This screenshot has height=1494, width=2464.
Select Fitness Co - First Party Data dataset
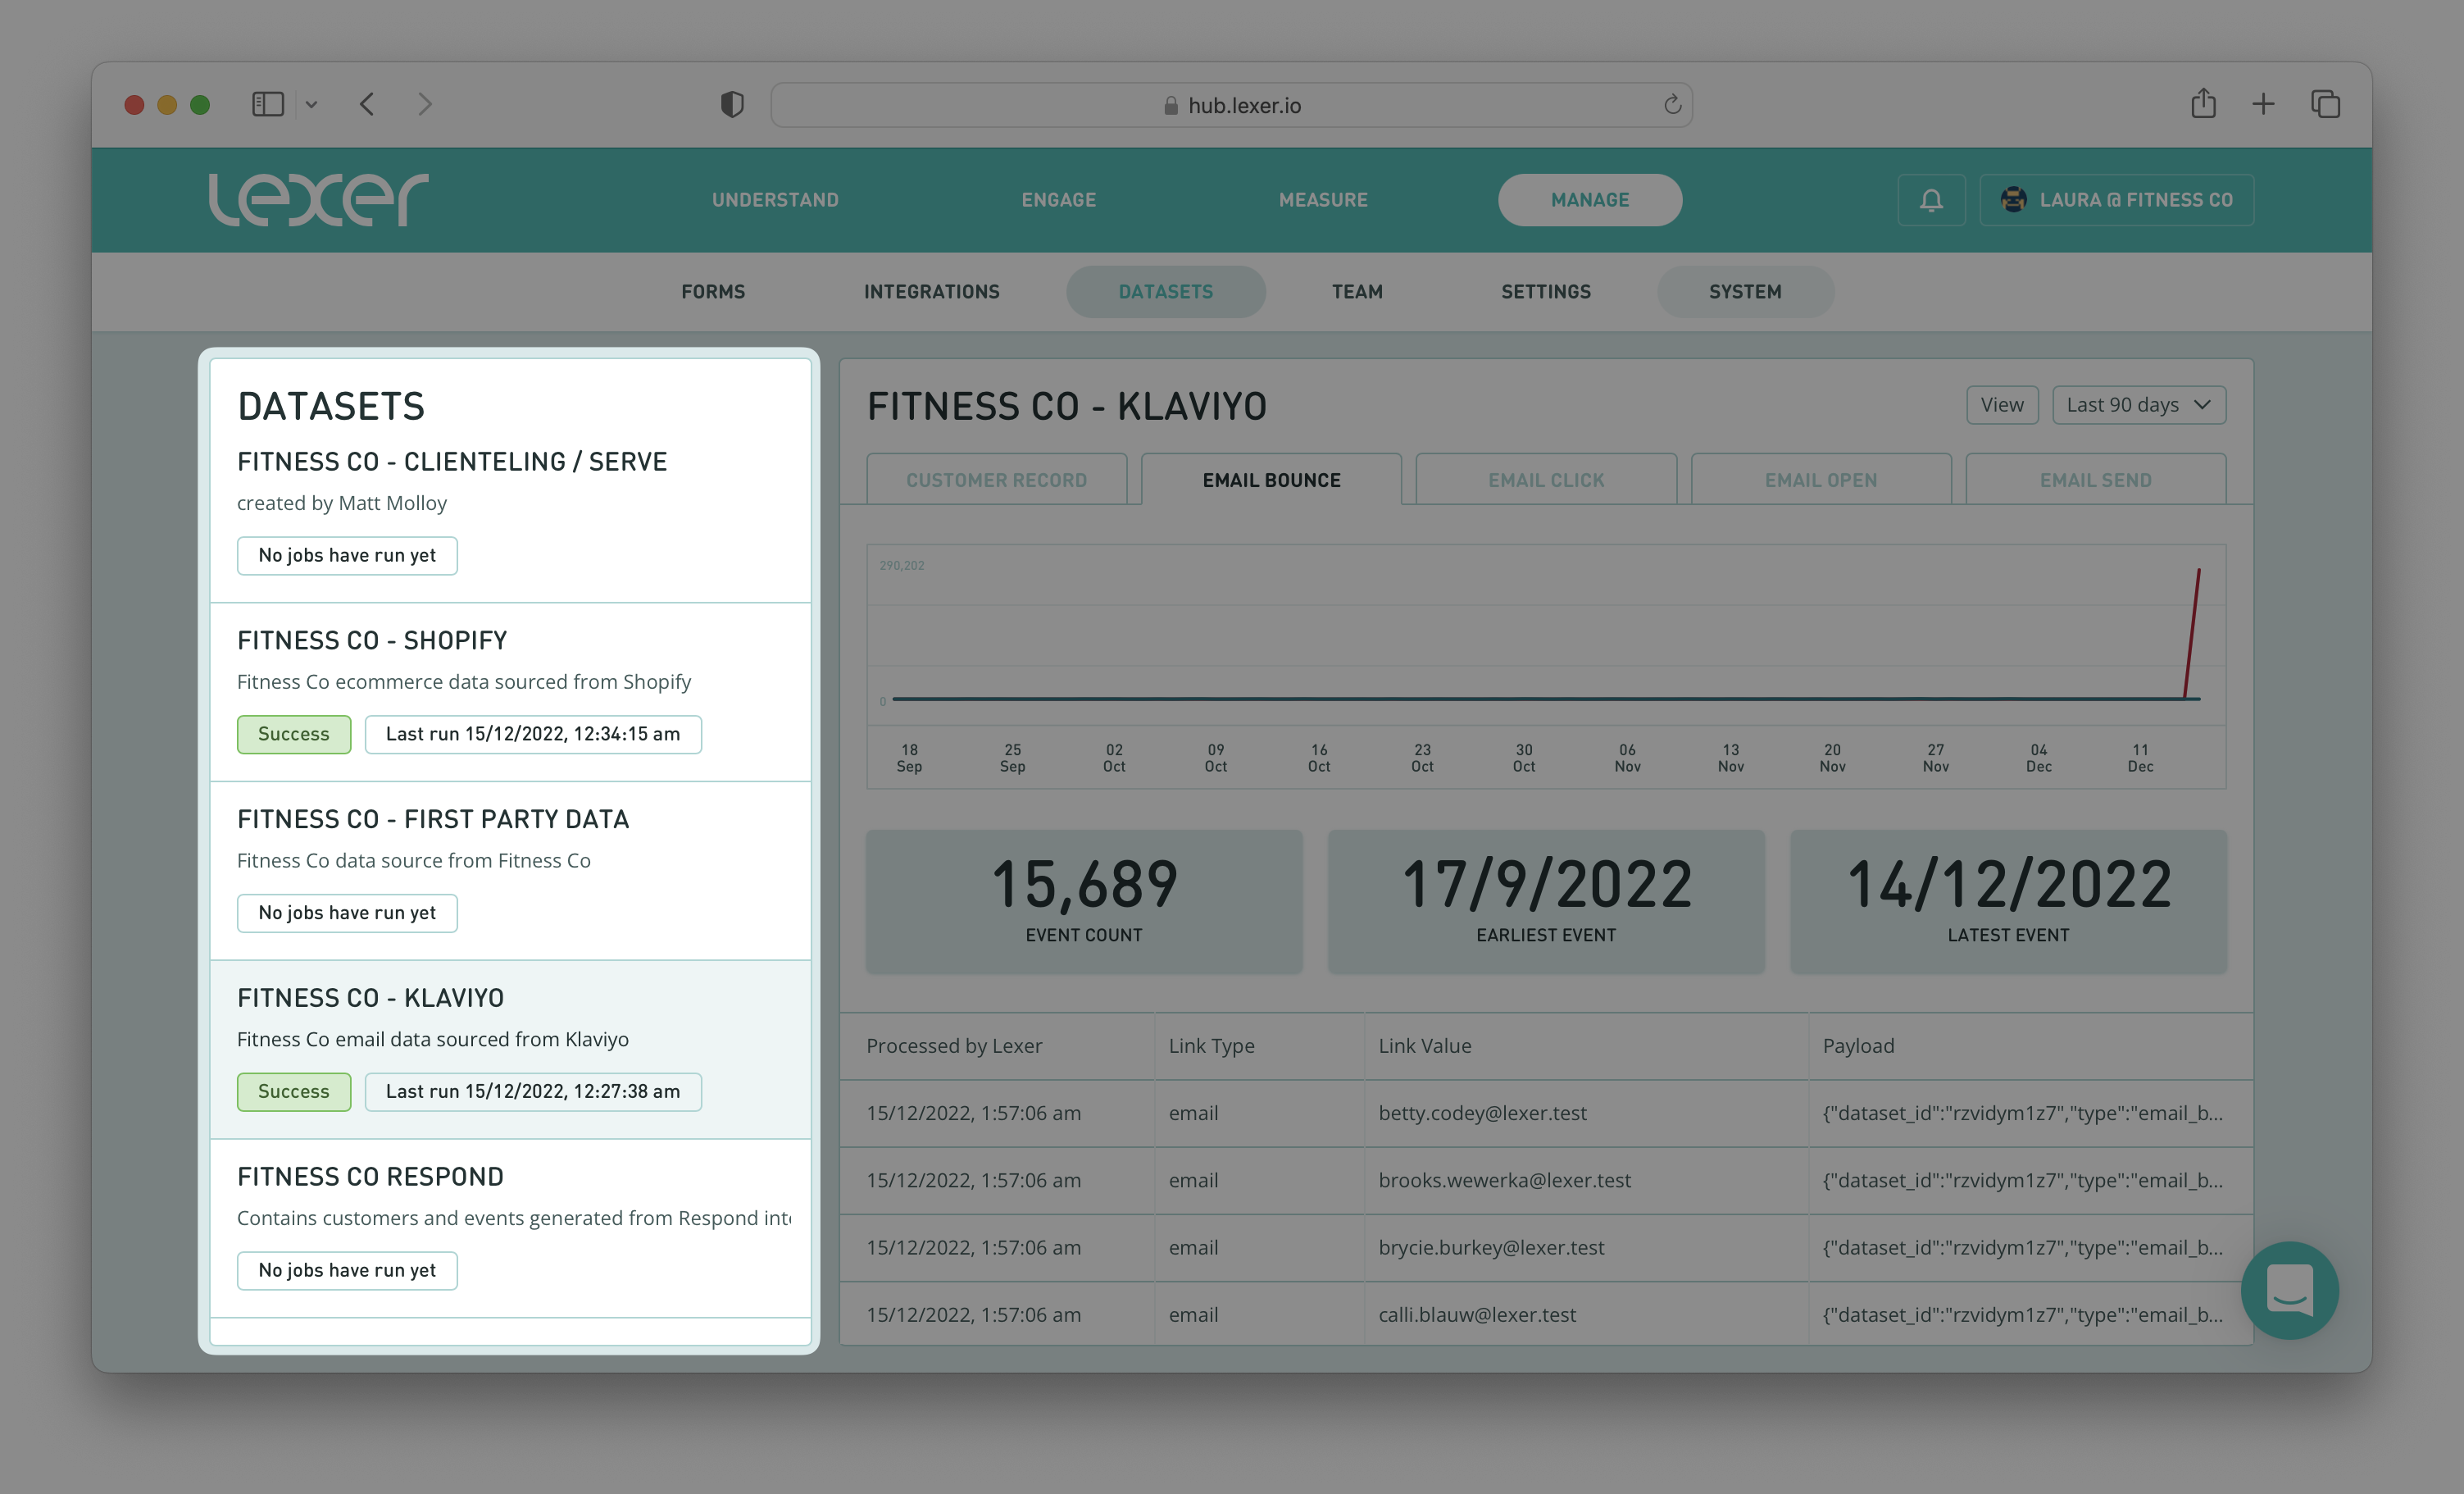510,871
